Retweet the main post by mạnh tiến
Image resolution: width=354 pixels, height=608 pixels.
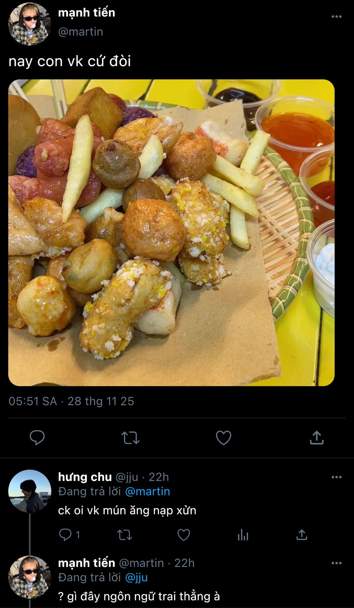pyautogui.click(x=130, y=438)
